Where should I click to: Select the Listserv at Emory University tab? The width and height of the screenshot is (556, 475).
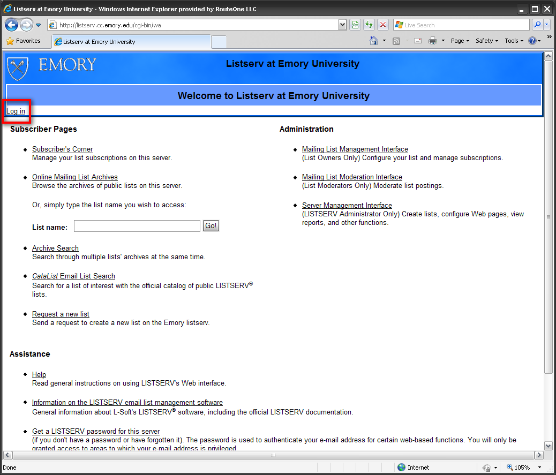coord(131,42)
